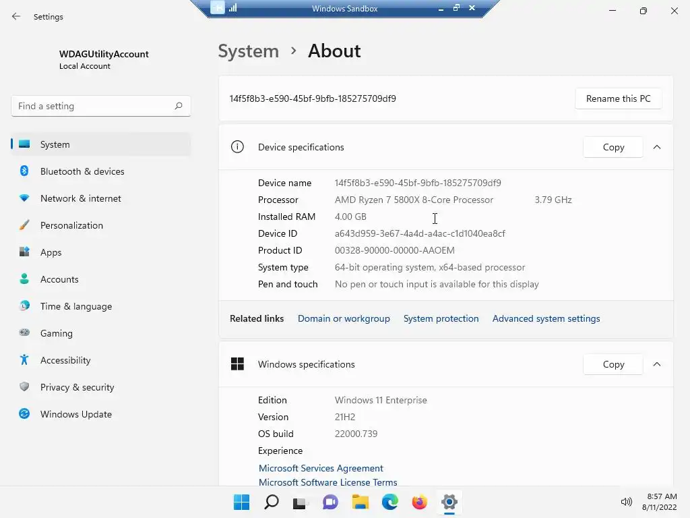This screenshot has width=690, height=518.
Task: Open Accessibility settings
Action: point(101,360)
